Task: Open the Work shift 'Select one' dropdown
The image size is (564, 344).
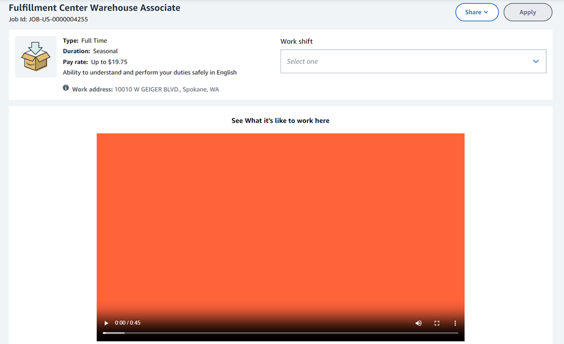Action: (x=405, y=61)
